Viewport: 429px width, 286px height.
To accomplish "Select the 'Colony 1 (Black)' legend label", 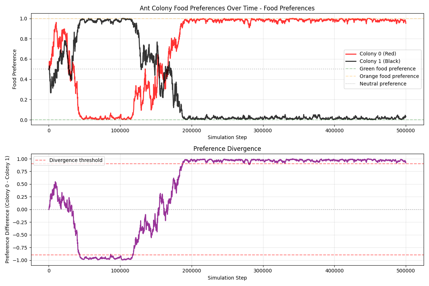I will click(x=380, y=61).
